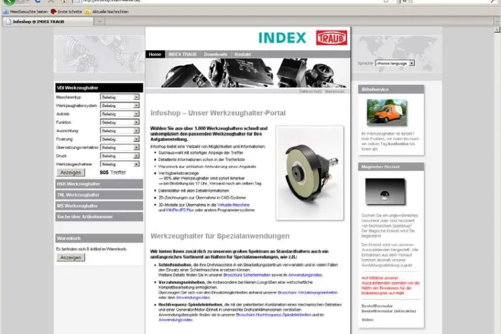Image resolution: width=501 pixels, height=334 pixels.
Task: Click the orange van Abholservice image
Action: coord(387,112)
